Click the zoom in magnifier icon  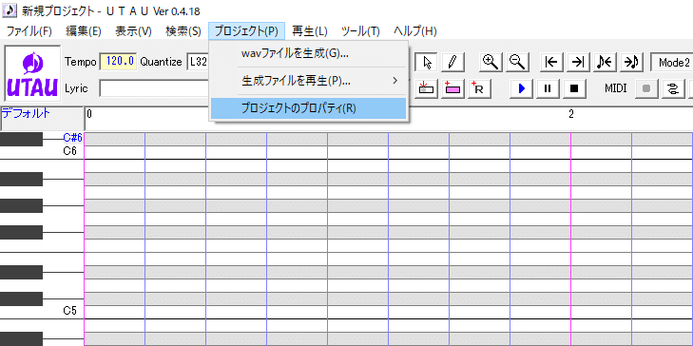[491, 63]
